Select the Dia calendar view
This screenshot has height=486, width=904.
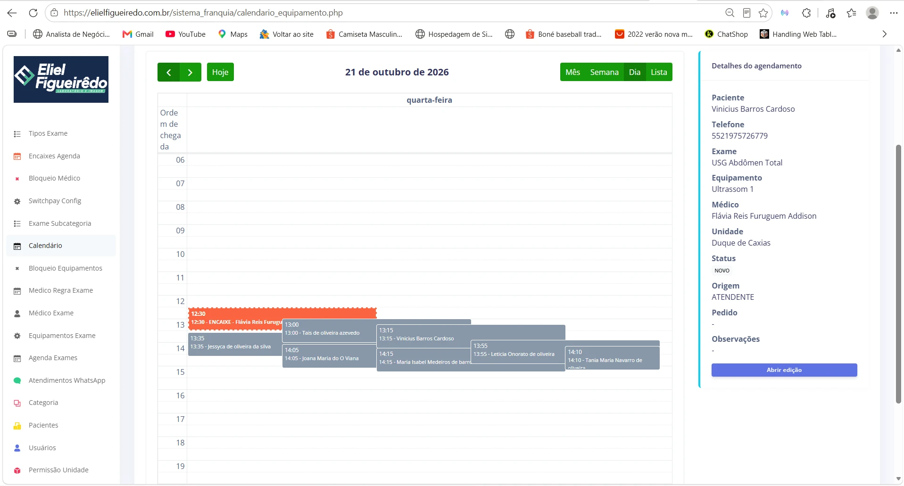[x=634, y=72]
